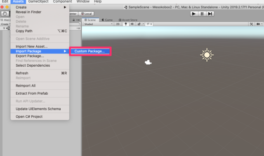Open the Asset Store tab
The height and width of the screenshot is (156, 264).
click(128, 20)
